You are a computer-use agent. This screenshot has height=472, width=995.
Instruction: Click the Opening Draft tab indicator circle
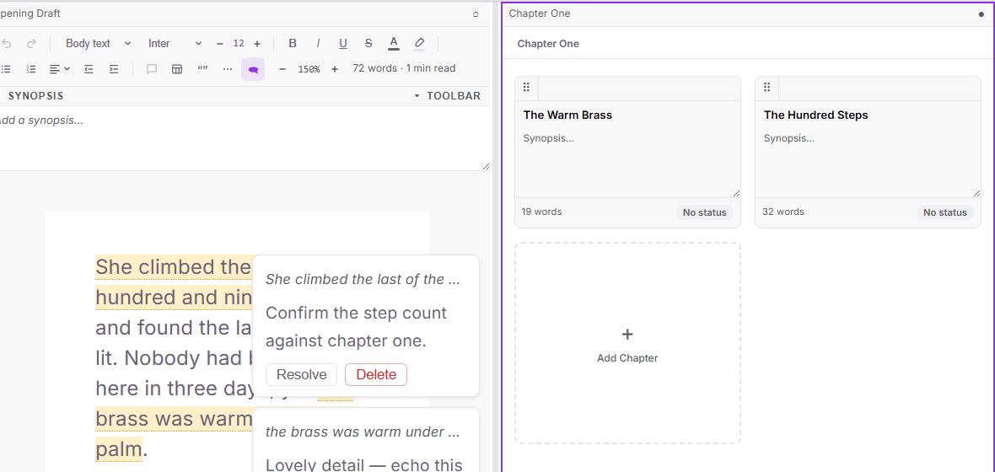tap(476, 14)
